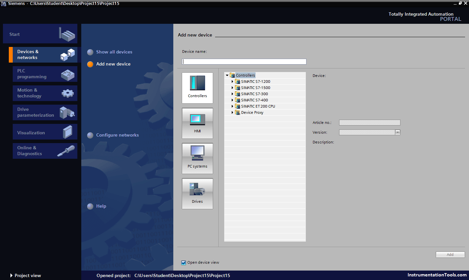Click the Drive parameterization motor icon
This screenshot has width=469, height=280.
tap(67, 113)
